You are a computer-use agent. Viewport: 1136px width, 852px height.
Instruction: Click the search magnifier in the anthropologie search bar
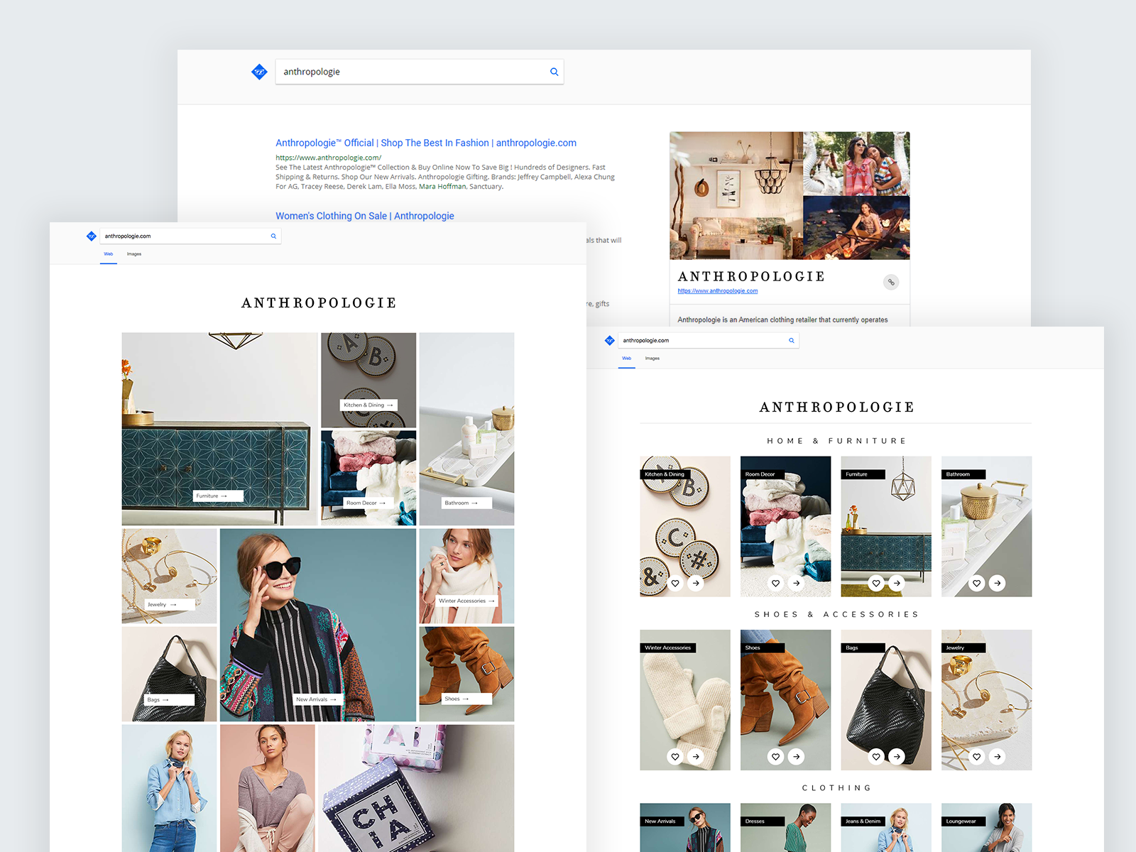pos(554,72)
